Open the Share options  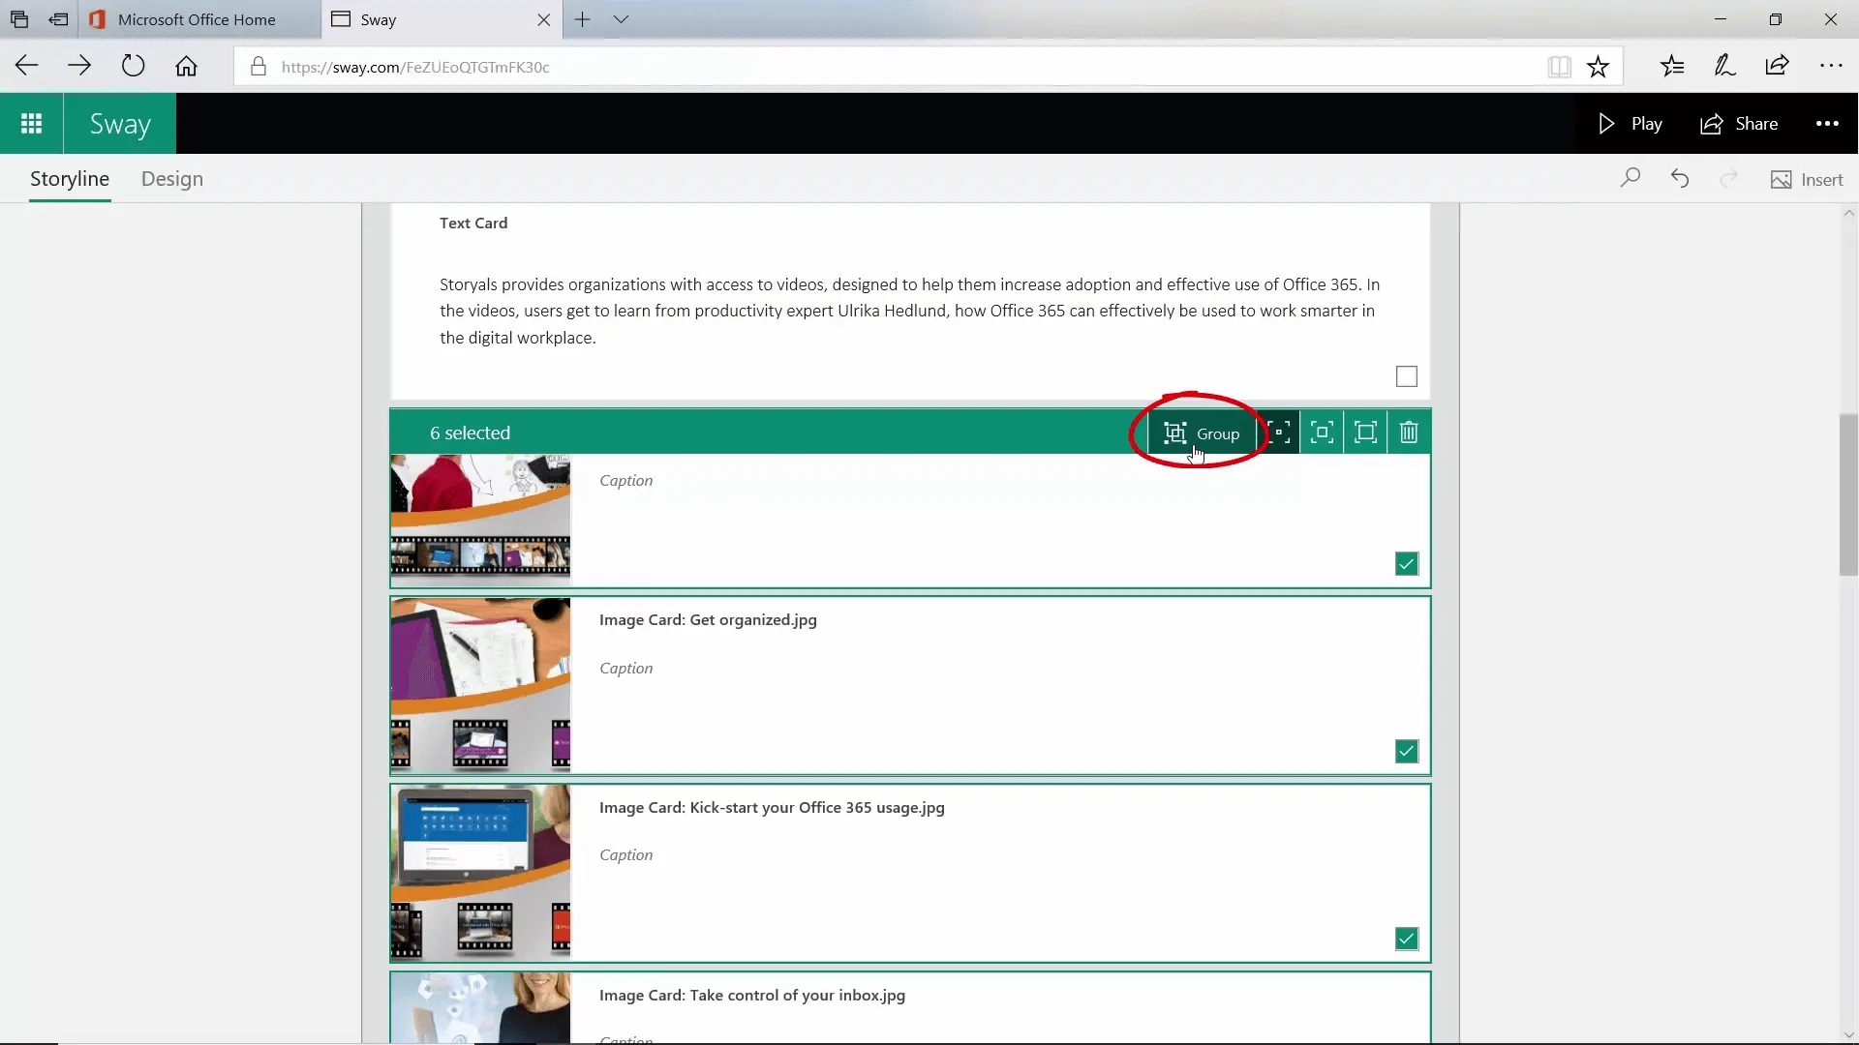(1739, 124)
